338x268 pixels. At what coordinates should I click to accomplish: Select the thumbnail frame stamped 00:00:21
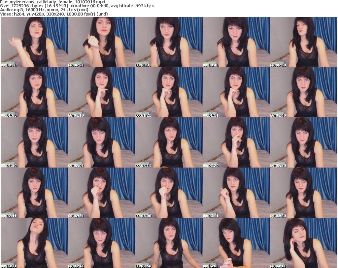102,42
